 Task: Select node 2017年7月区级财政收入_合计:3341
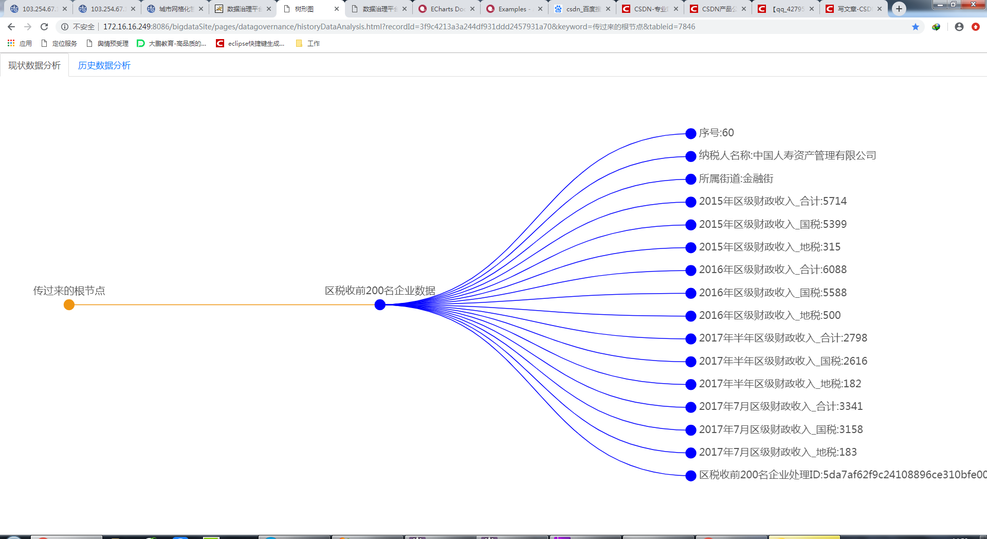pyautogui.click(x=691, y=407)
